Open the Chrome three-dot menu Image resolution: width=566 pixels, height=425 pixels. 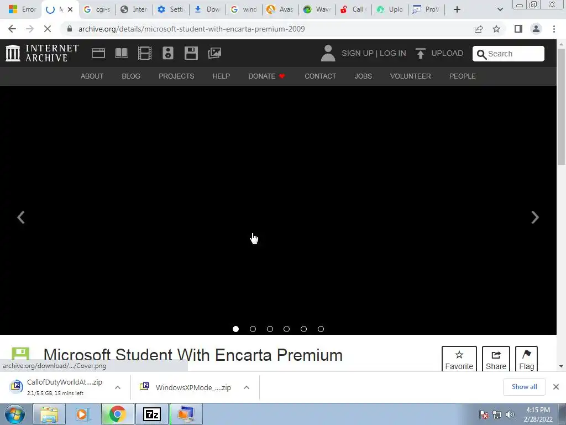click(x=554, y=29)
